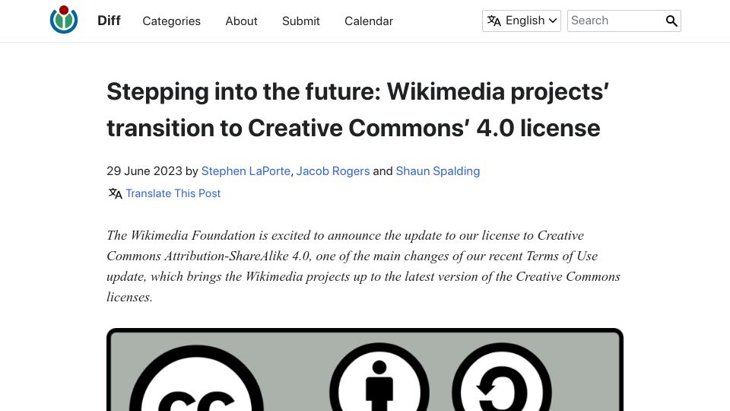This screenshot has width=730, height=411.
Task: Click the italic intro paragraph
Action: point(363,266)
